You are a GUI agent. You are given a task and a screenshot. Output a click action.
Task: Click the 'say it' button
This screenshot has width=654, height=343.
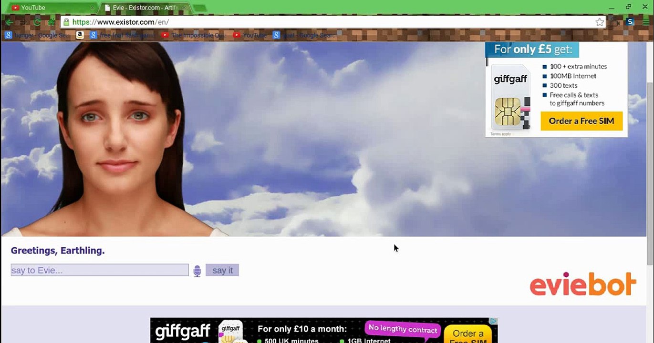(x=222, y=270)
